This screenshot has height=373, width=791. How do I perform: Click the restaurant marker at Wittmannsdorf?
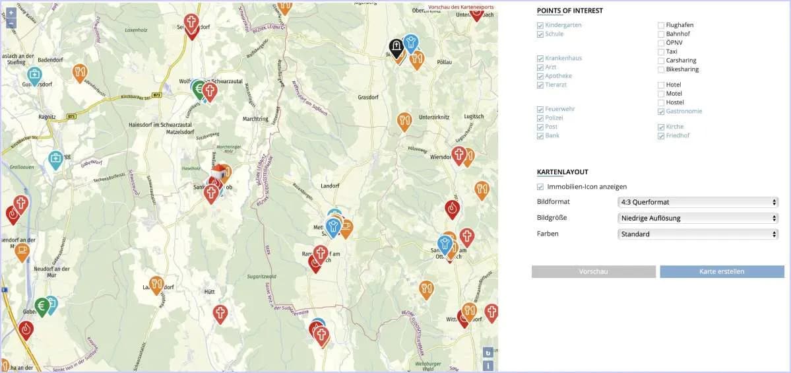point(469,312)
